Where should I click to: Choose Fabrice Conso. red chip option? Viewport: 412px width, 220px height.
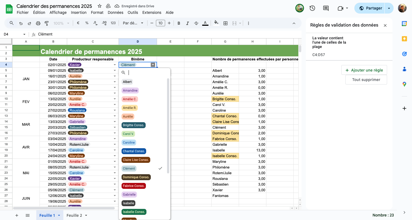134,186
